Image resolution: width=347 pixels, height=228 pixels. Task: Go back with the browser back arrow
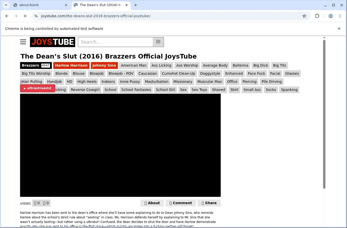point(7,16)
